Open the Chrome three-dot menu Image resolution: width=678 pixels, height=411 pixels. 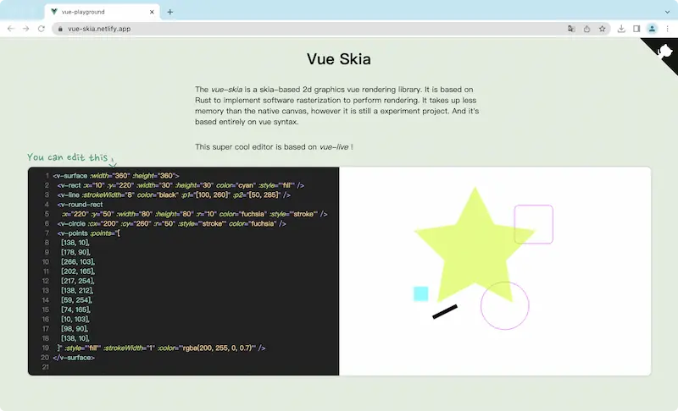tap(667, 29)
